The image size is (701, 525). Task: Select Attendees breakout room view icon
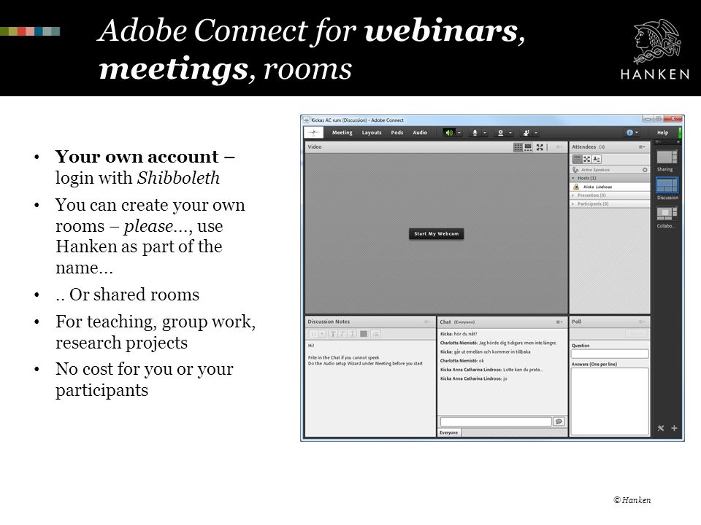pyautogui.click(x=587, y=159)
